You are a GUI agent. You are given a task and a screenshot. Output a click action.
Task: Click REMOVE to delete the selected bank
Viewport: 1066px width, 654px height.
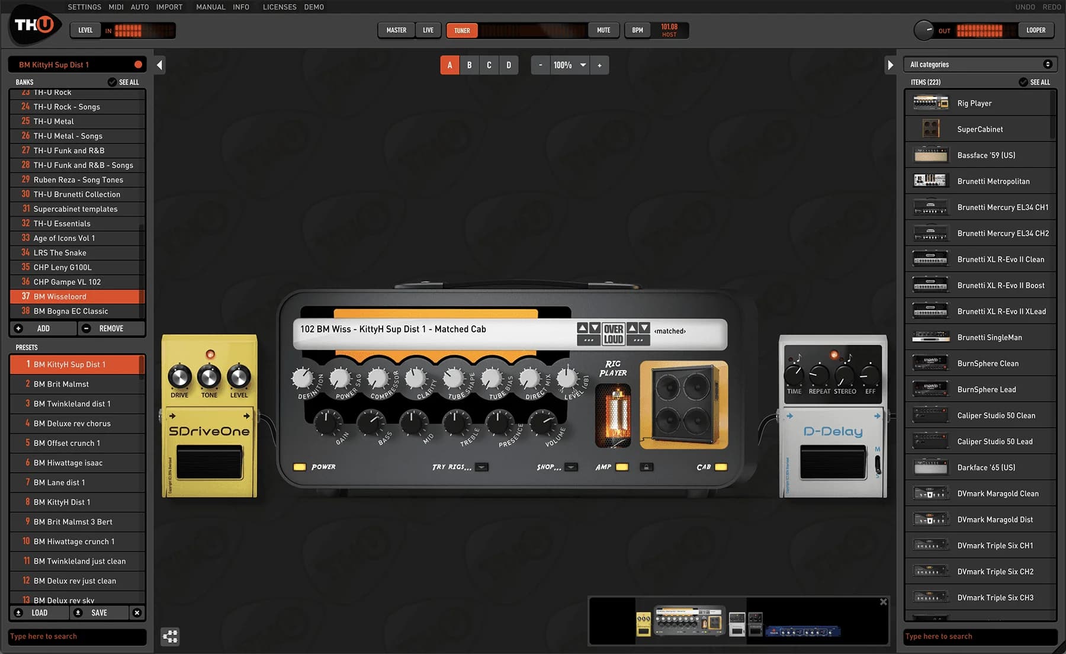pos(111,328)
